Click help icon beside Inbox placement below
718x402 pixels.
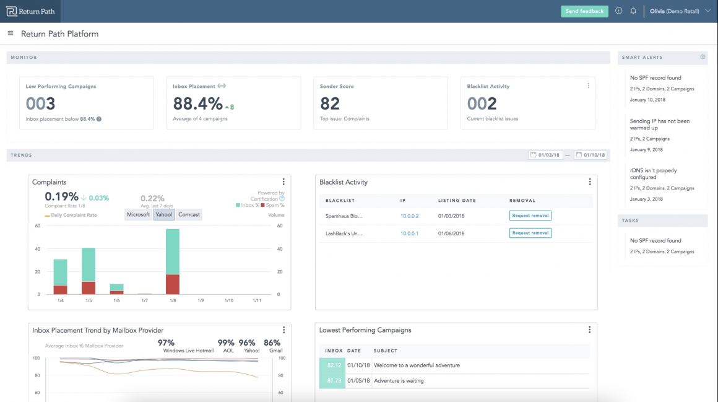click(x=99, y=119)
